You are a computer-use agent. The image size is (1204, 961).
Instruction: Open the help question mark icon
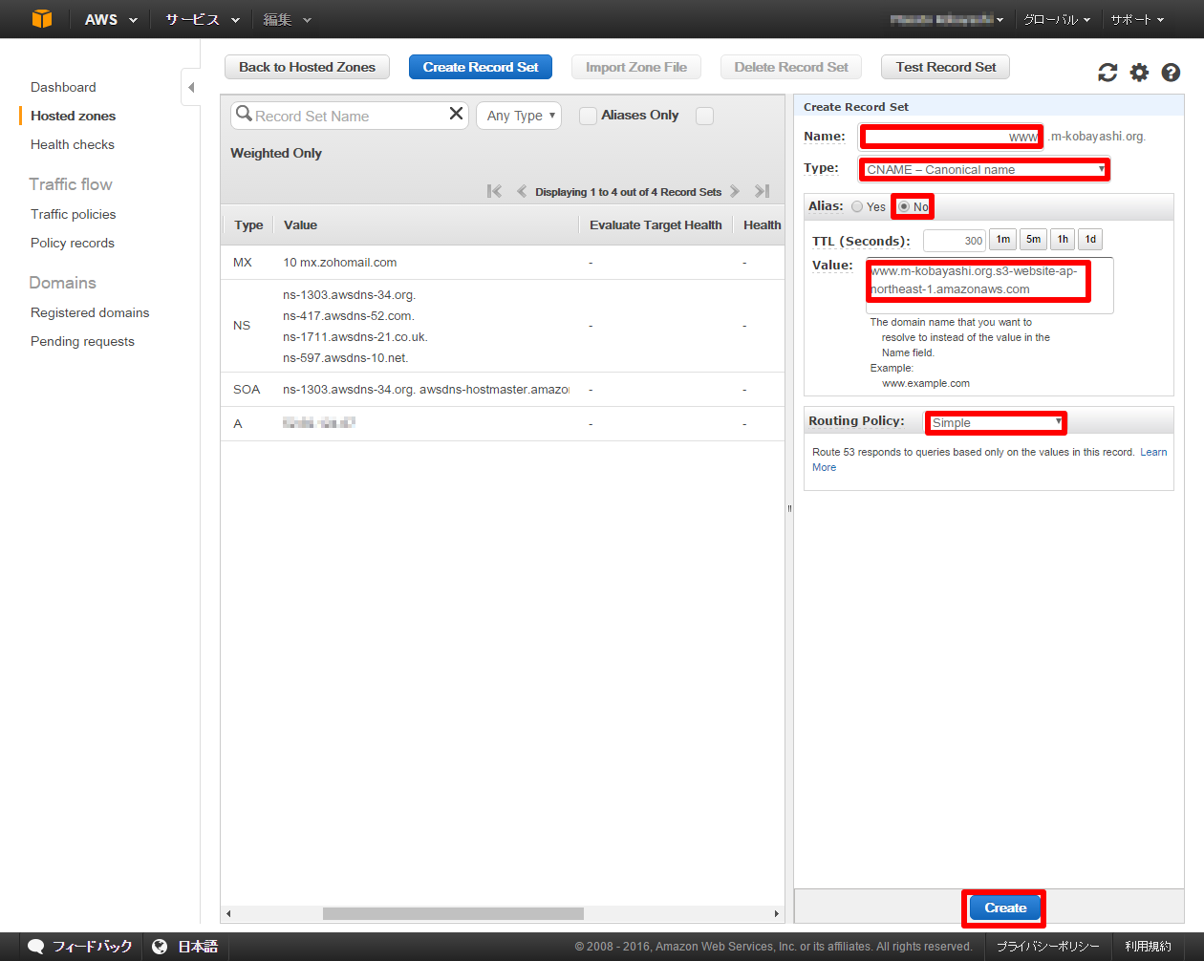coord(1171,73)
